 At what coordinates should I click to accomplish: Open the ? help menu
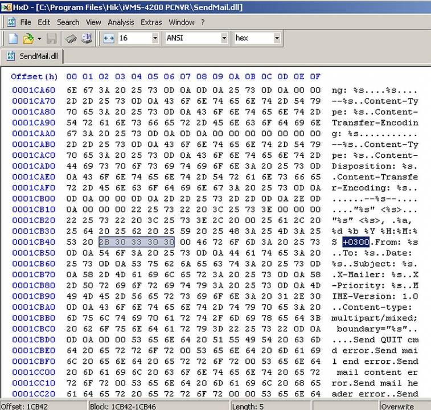click(203, 22)
